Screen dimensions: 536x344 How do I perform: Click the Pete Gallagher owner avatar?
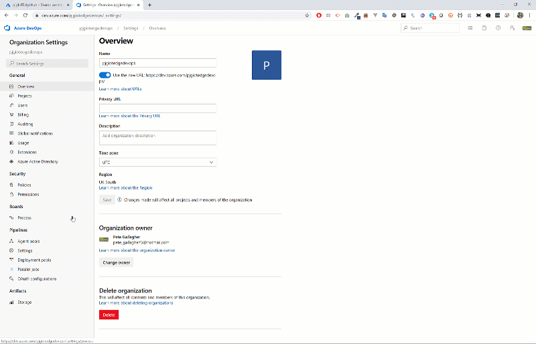click(104, 240)
